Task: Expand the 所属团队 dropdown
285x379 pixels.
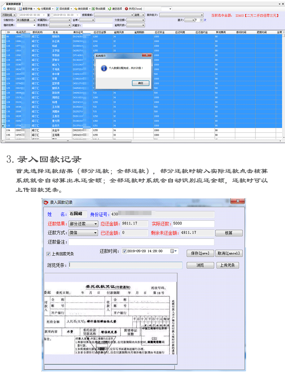Action: point(60,20)
